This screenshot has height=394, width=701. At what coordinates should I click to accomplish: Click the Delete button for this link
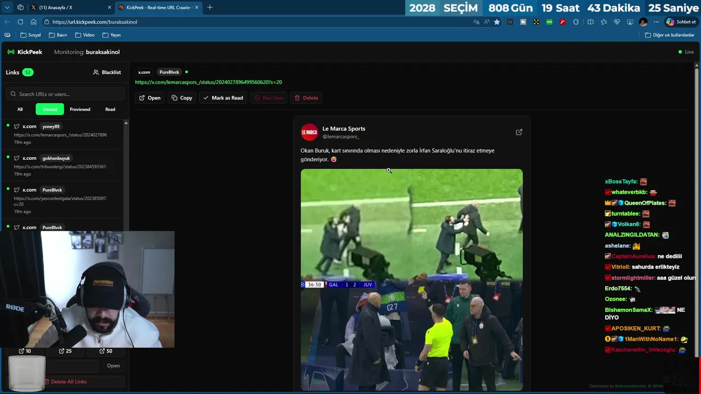[306, 98]
